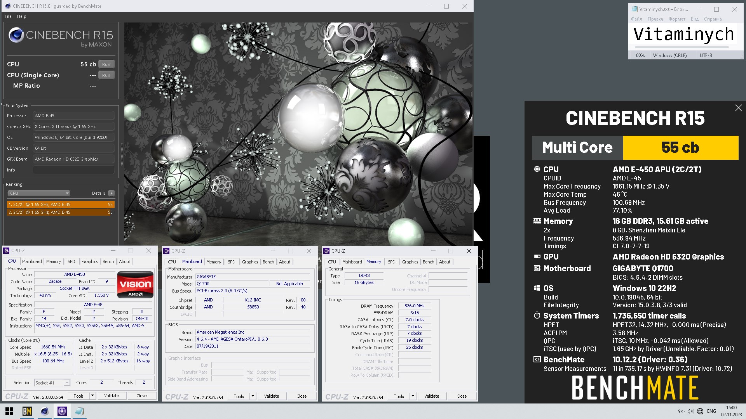
Task: Open the Cinebench File menu
Action: (x=8, y=16)
